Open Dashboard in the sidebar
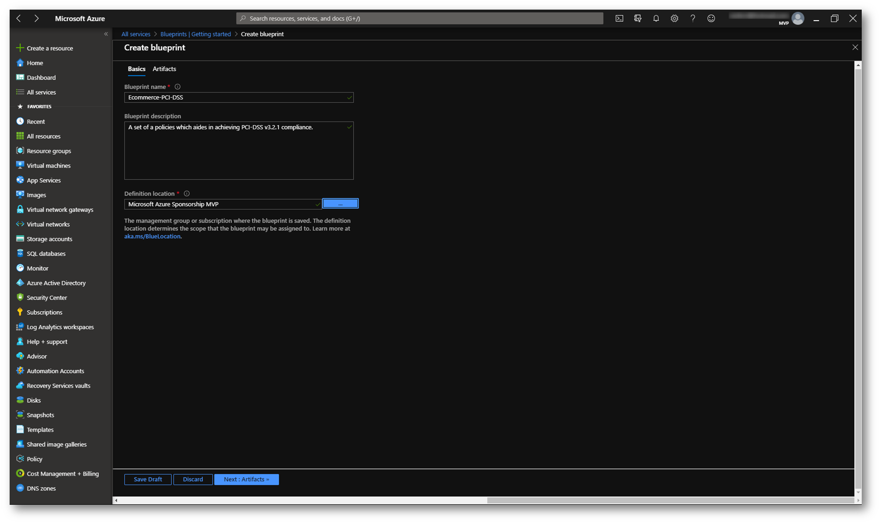This screenshot has width=881, height=524. 36,77
